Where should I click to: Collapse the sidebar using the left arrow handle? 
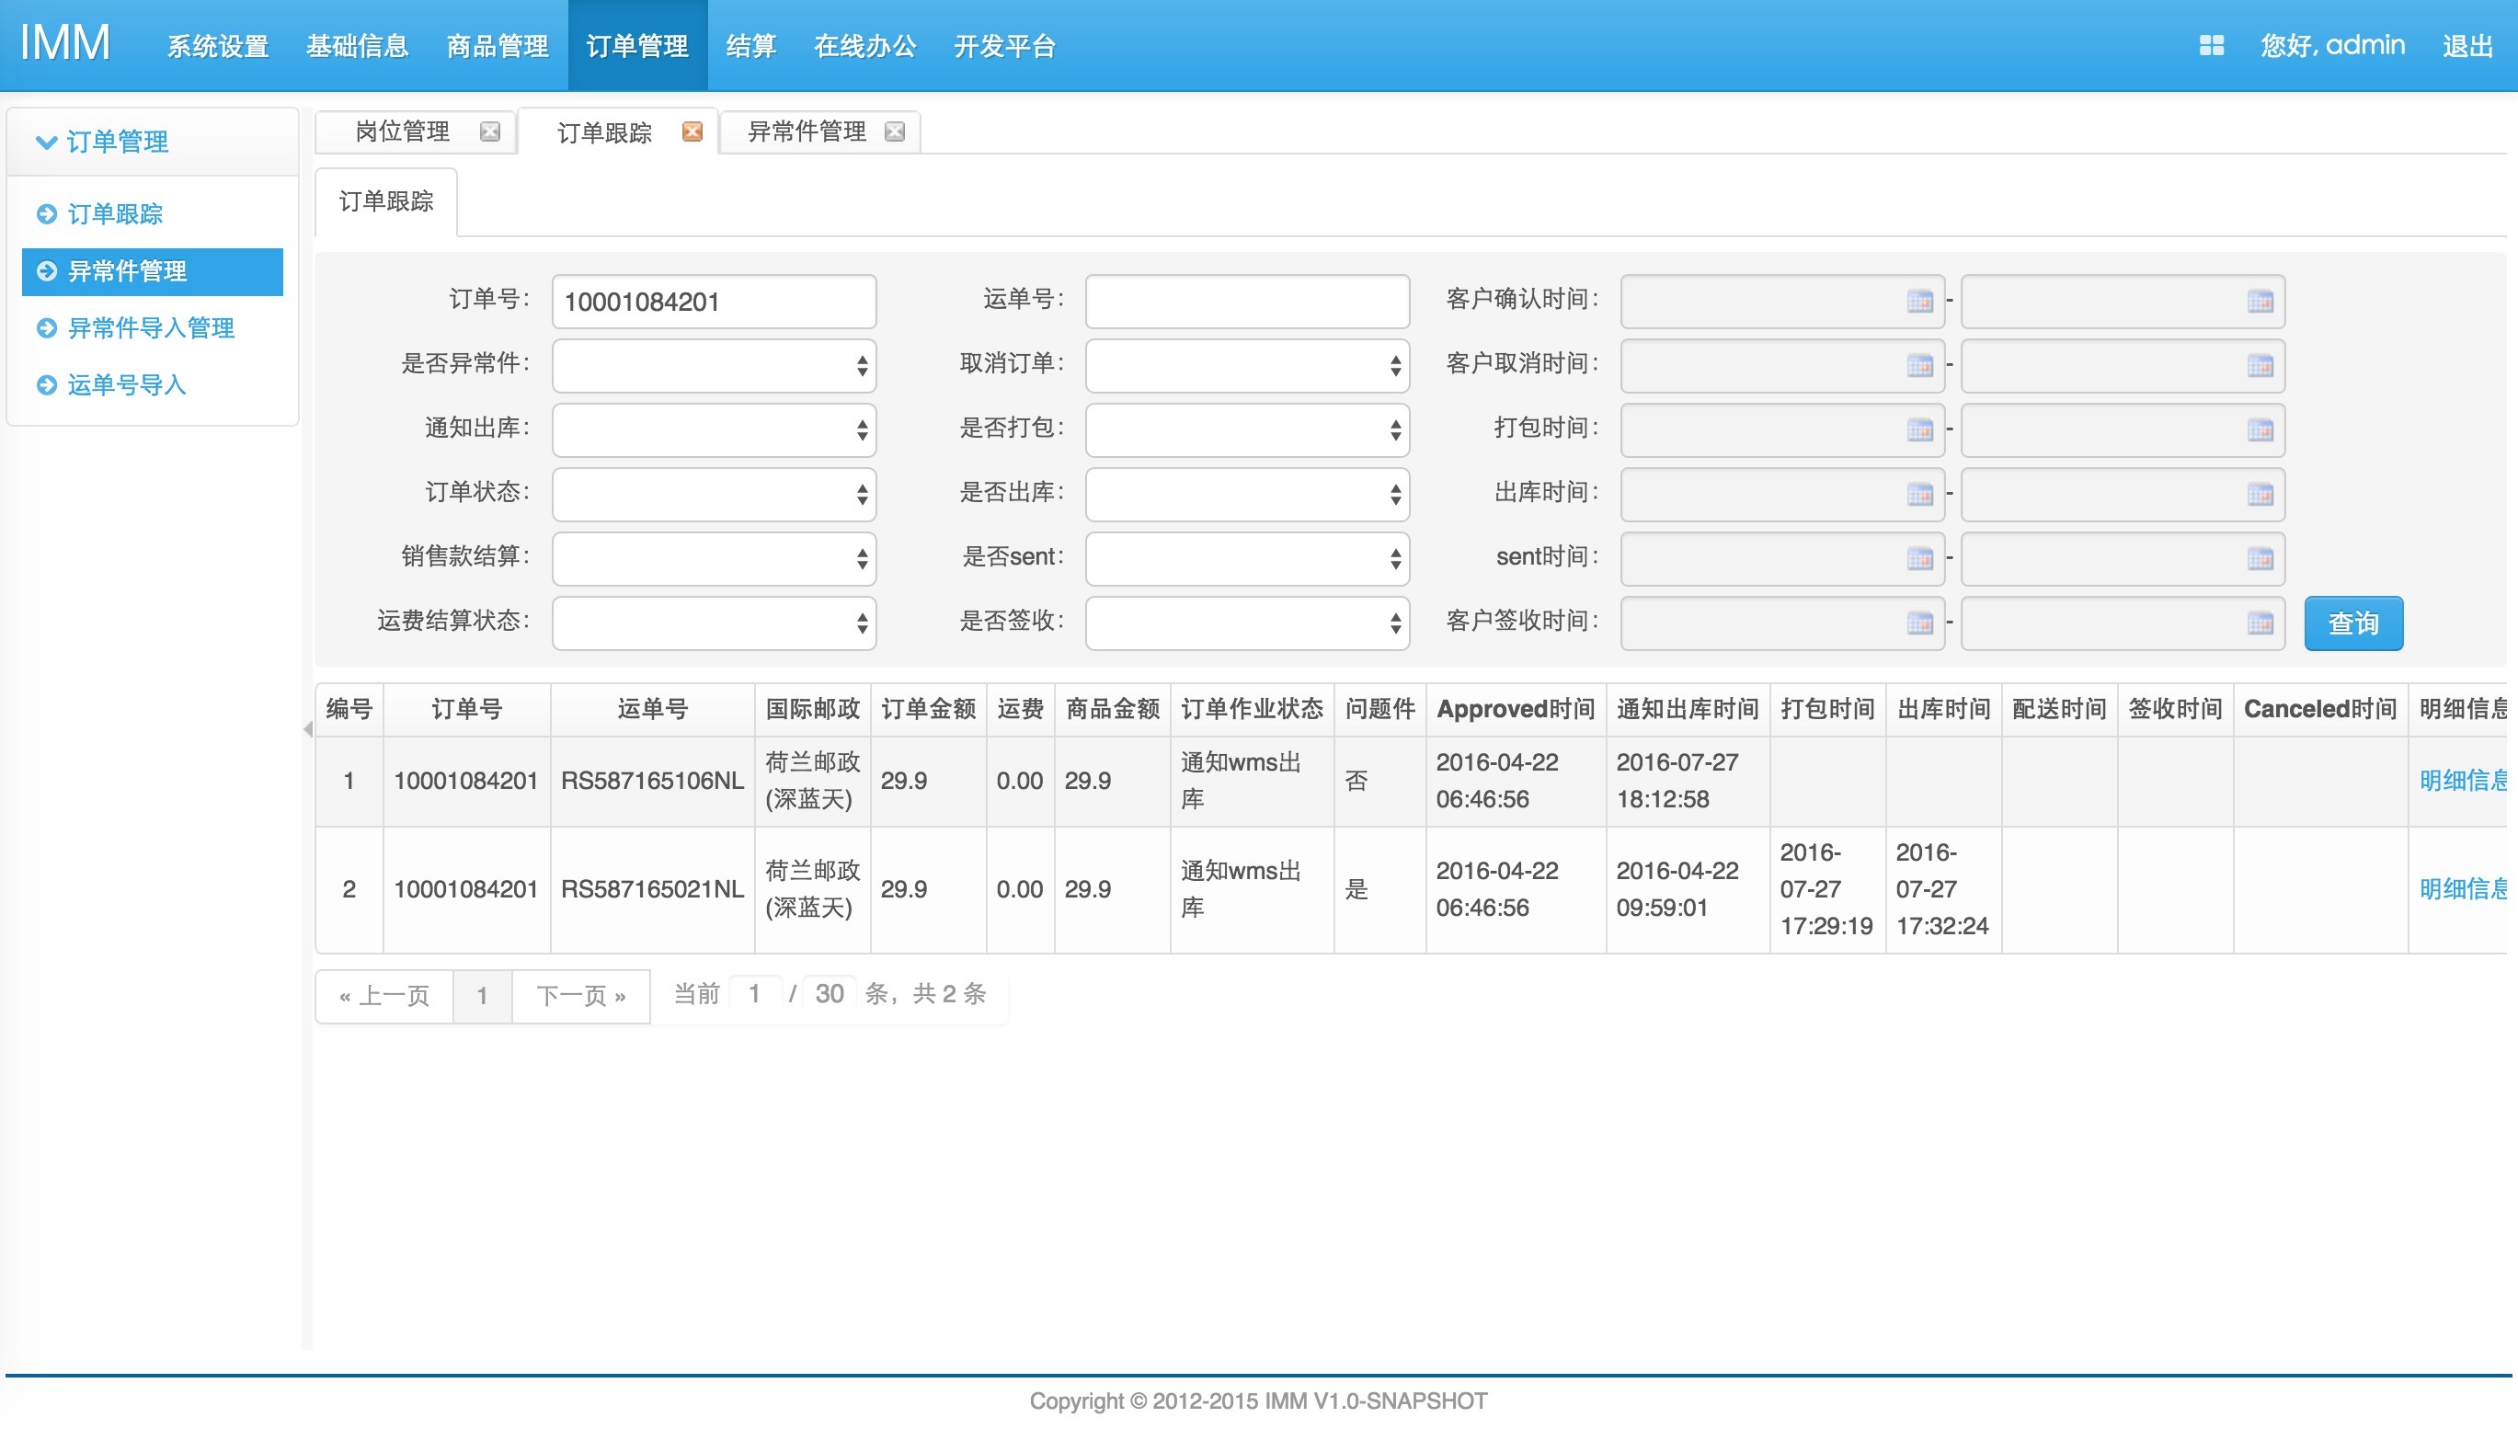click(x=307, y=728)
